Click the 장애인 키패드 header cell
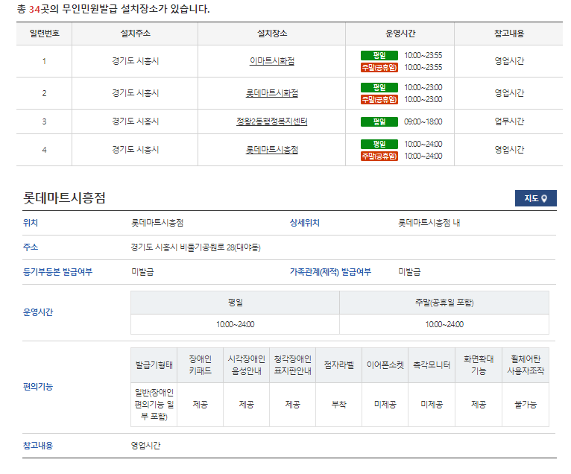Screen dimensions: 571x474 click(200, 365)
